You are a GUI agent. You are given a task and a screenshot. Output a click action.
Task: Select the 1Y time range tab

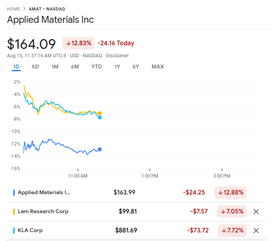pos(117,67)
